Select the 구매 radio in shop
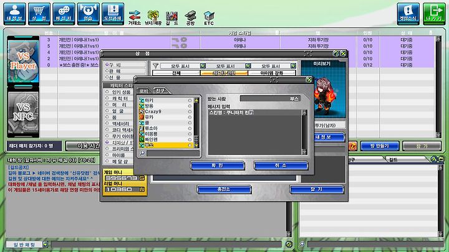 tap(107, 65)
